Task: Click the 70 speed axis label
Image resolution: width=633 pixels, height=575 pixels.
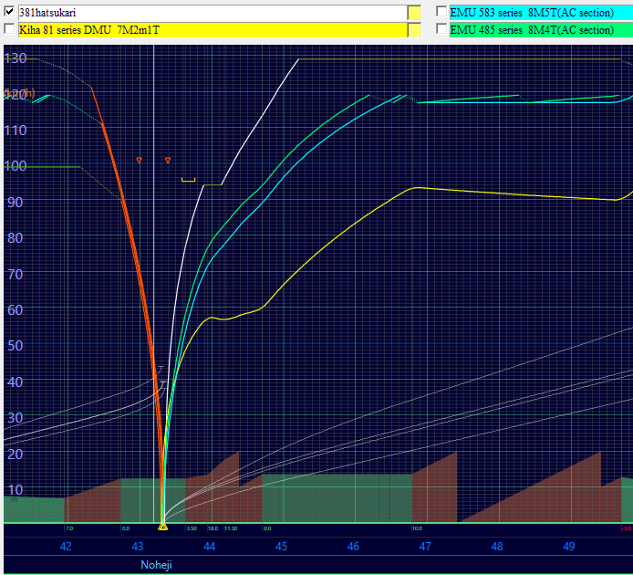Action: [x=16, y=275]
